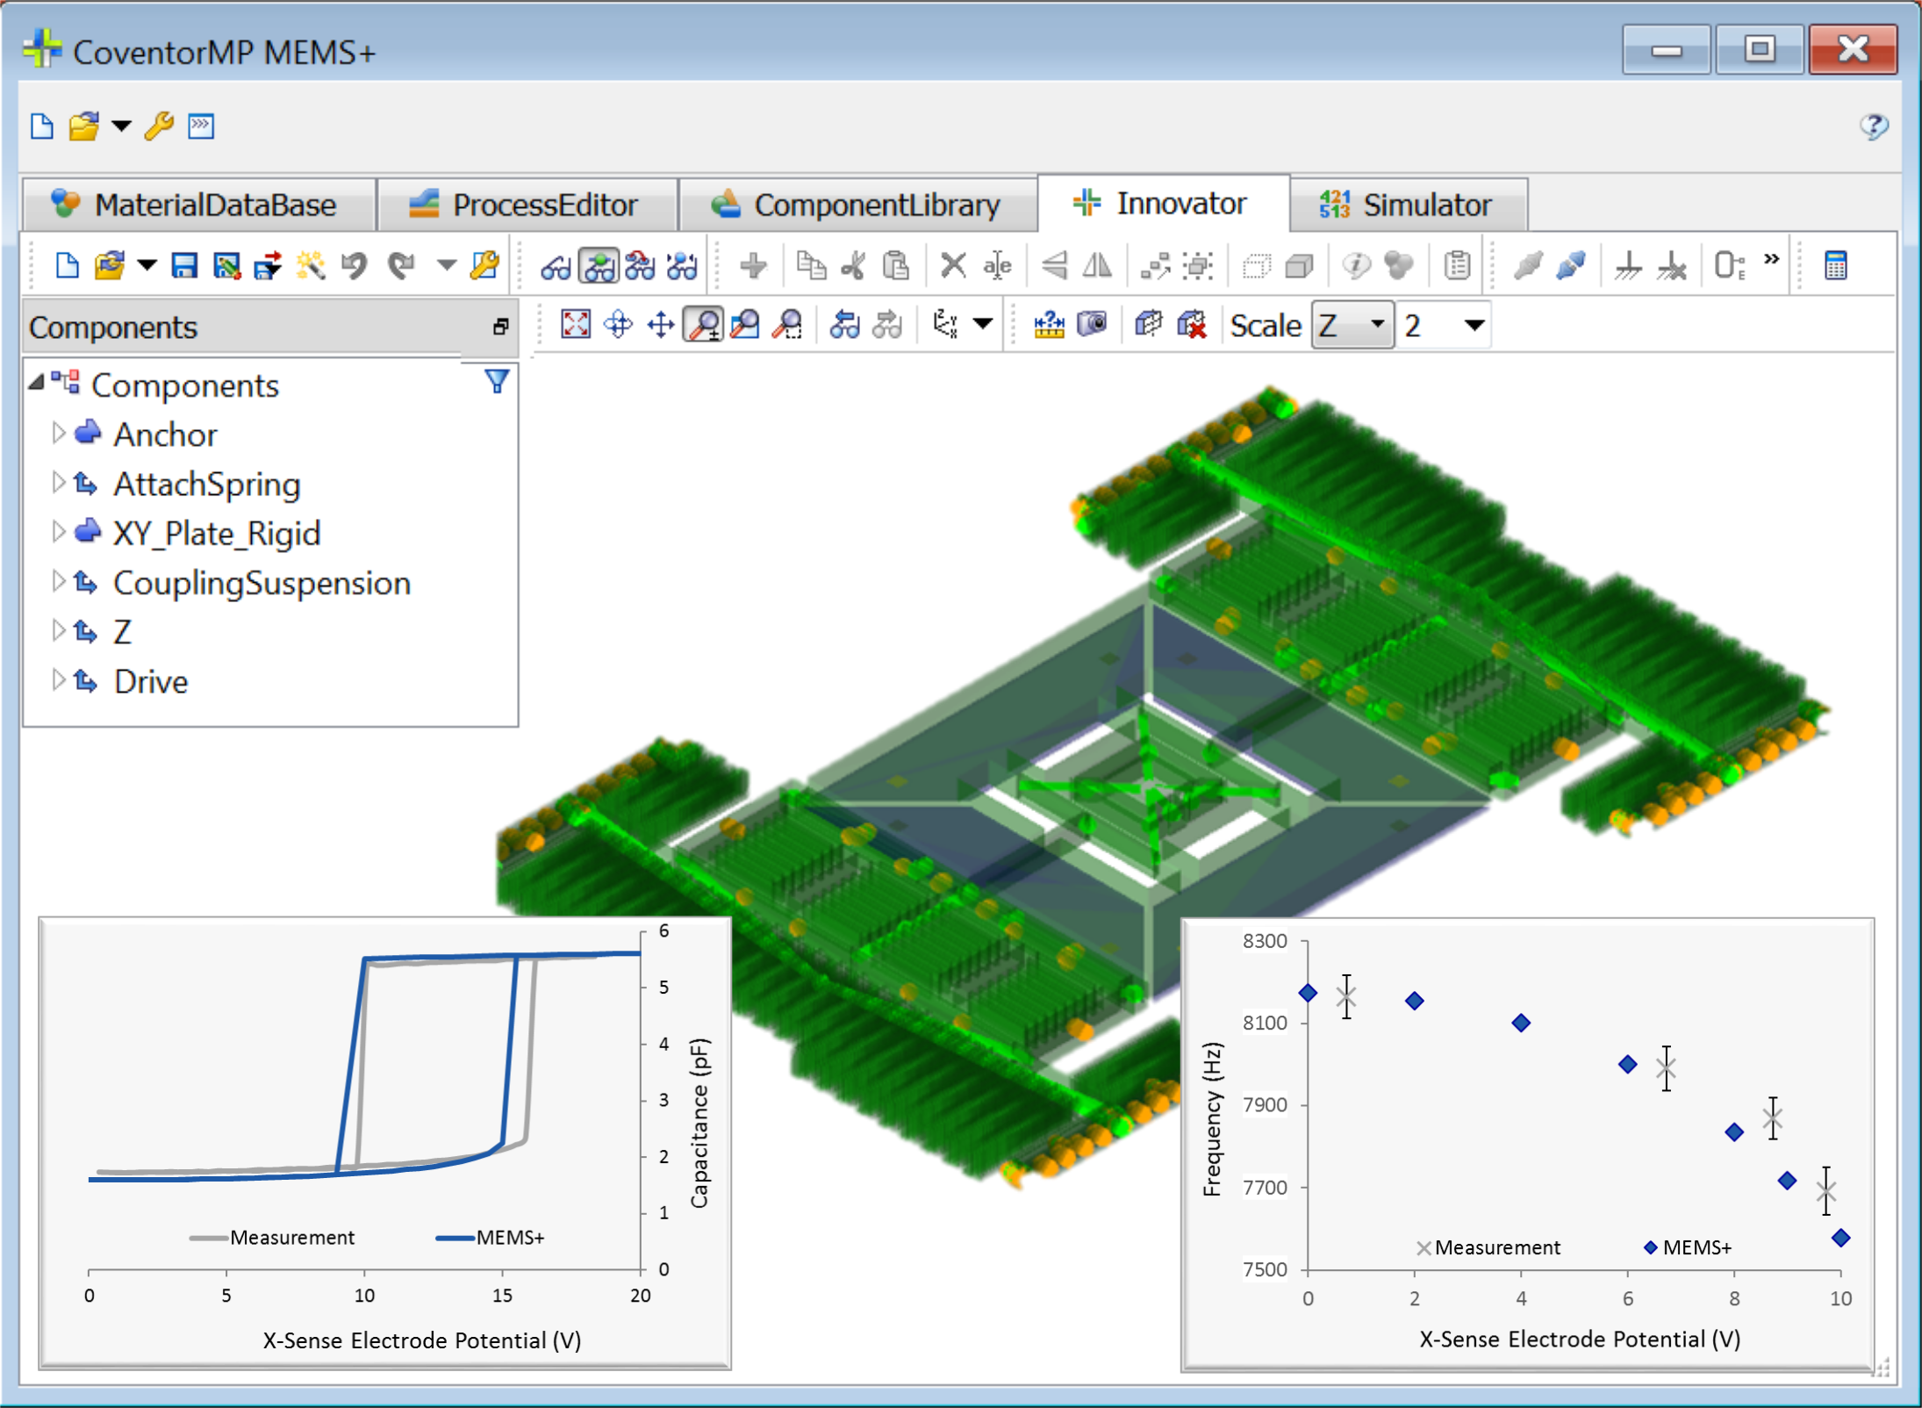
Task: Switch to the ProcessEditor tab
Action: click(527, 205)
